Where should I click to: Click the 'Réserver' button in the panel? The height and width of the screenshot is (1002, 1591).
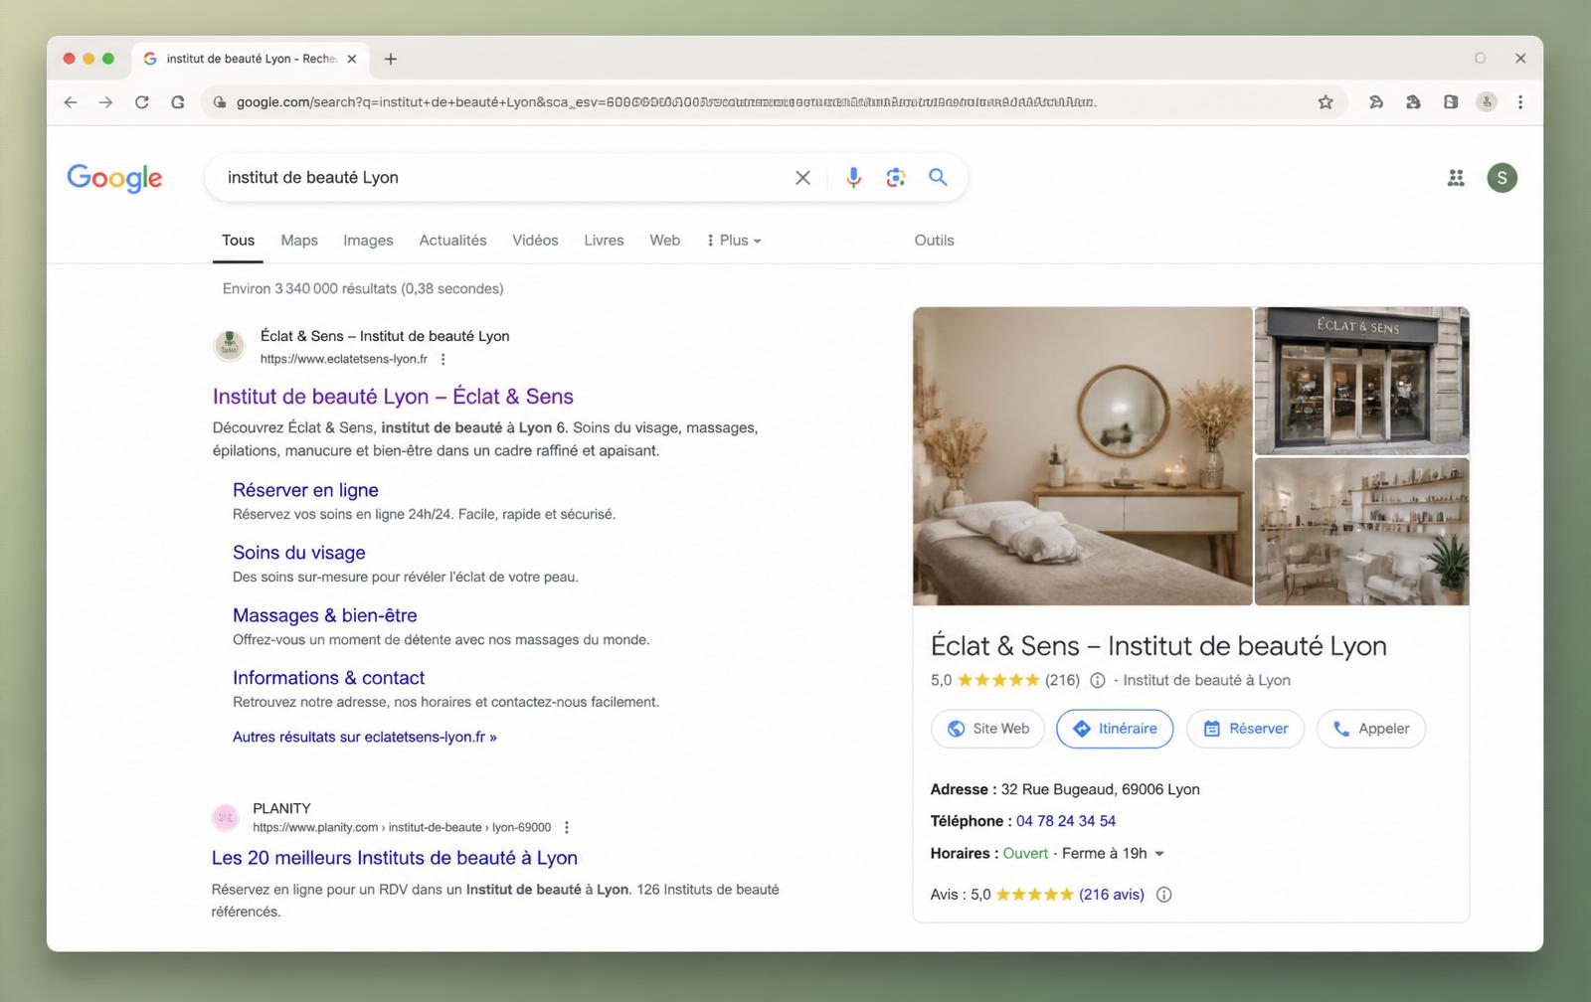[x=1245, y=729]
